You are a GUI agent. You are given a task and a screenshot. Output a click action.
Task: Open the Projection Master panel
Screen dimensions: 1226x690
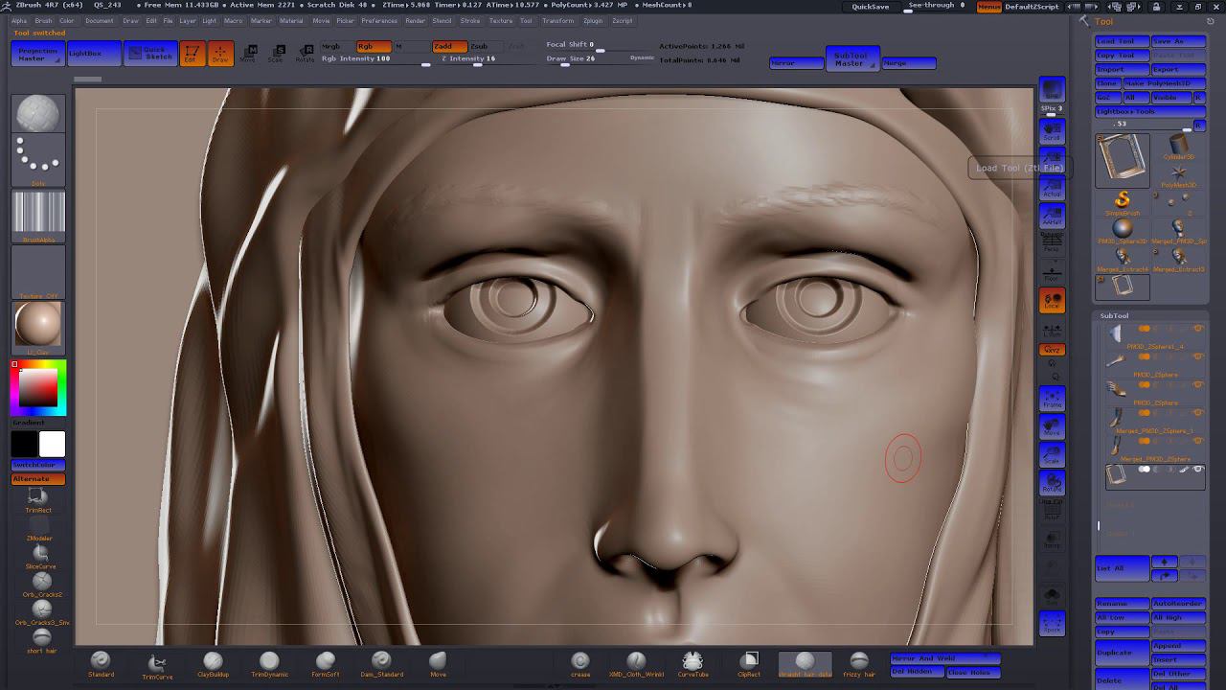[38, 55]
